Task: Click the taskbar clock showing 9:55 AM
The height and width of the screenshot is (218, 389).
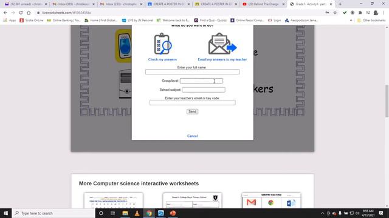Action: (x=368, y=213)
